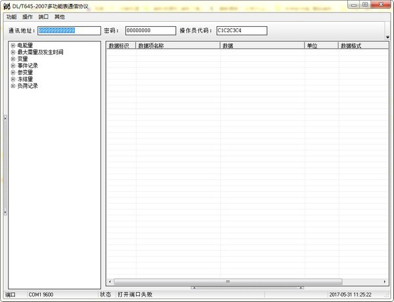Screen dimensions: 394x302
Task: Open the 功能 menu
Action: pos(11,16)
